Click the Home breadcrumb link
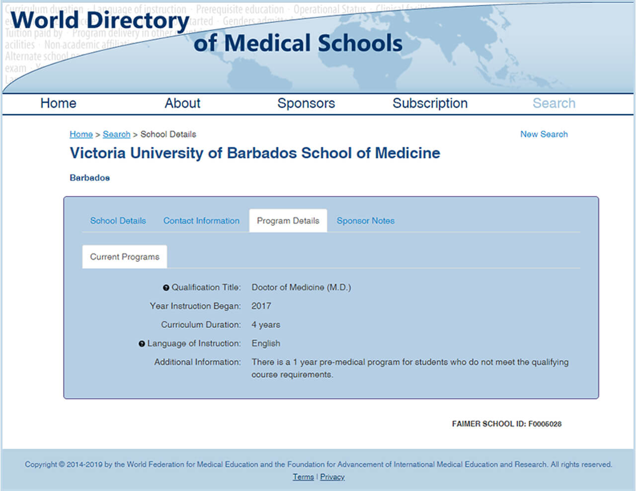 click(x=81, y=134)
